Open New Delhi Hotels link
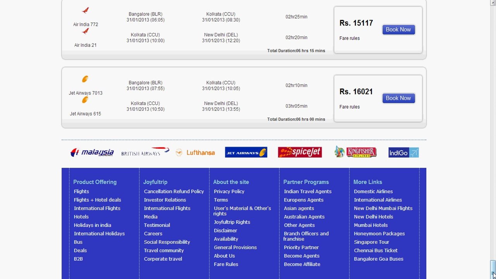Viewport: 496px width, 279px height. (374, 217)
